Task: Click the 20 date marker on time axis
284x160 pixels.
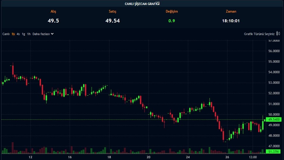Action: click(148, 157)
